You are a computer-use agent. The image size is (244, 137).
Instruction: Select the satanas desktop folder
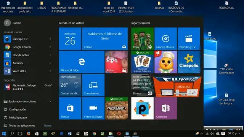(x=159, y=5)
